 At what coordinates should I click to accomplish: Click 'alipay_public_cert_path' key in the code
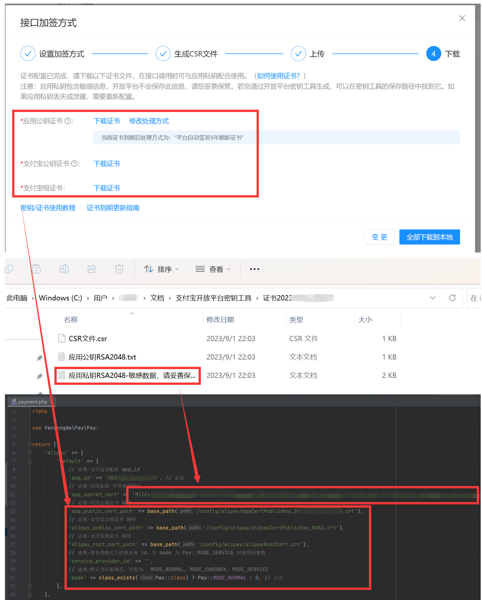(106, 528)
